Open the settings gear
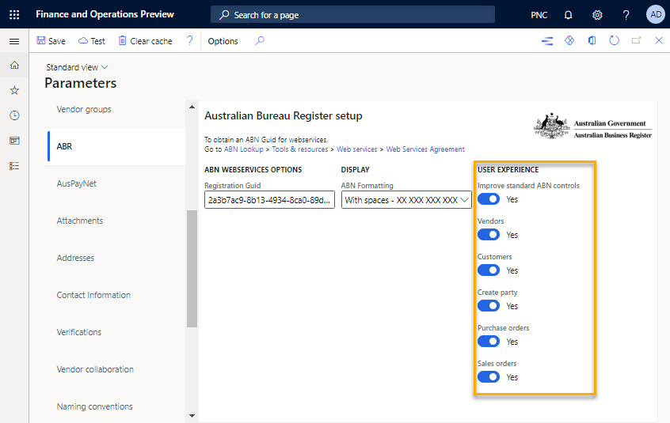The height and width of the screenshot is (423, 670). click(597, 15)
